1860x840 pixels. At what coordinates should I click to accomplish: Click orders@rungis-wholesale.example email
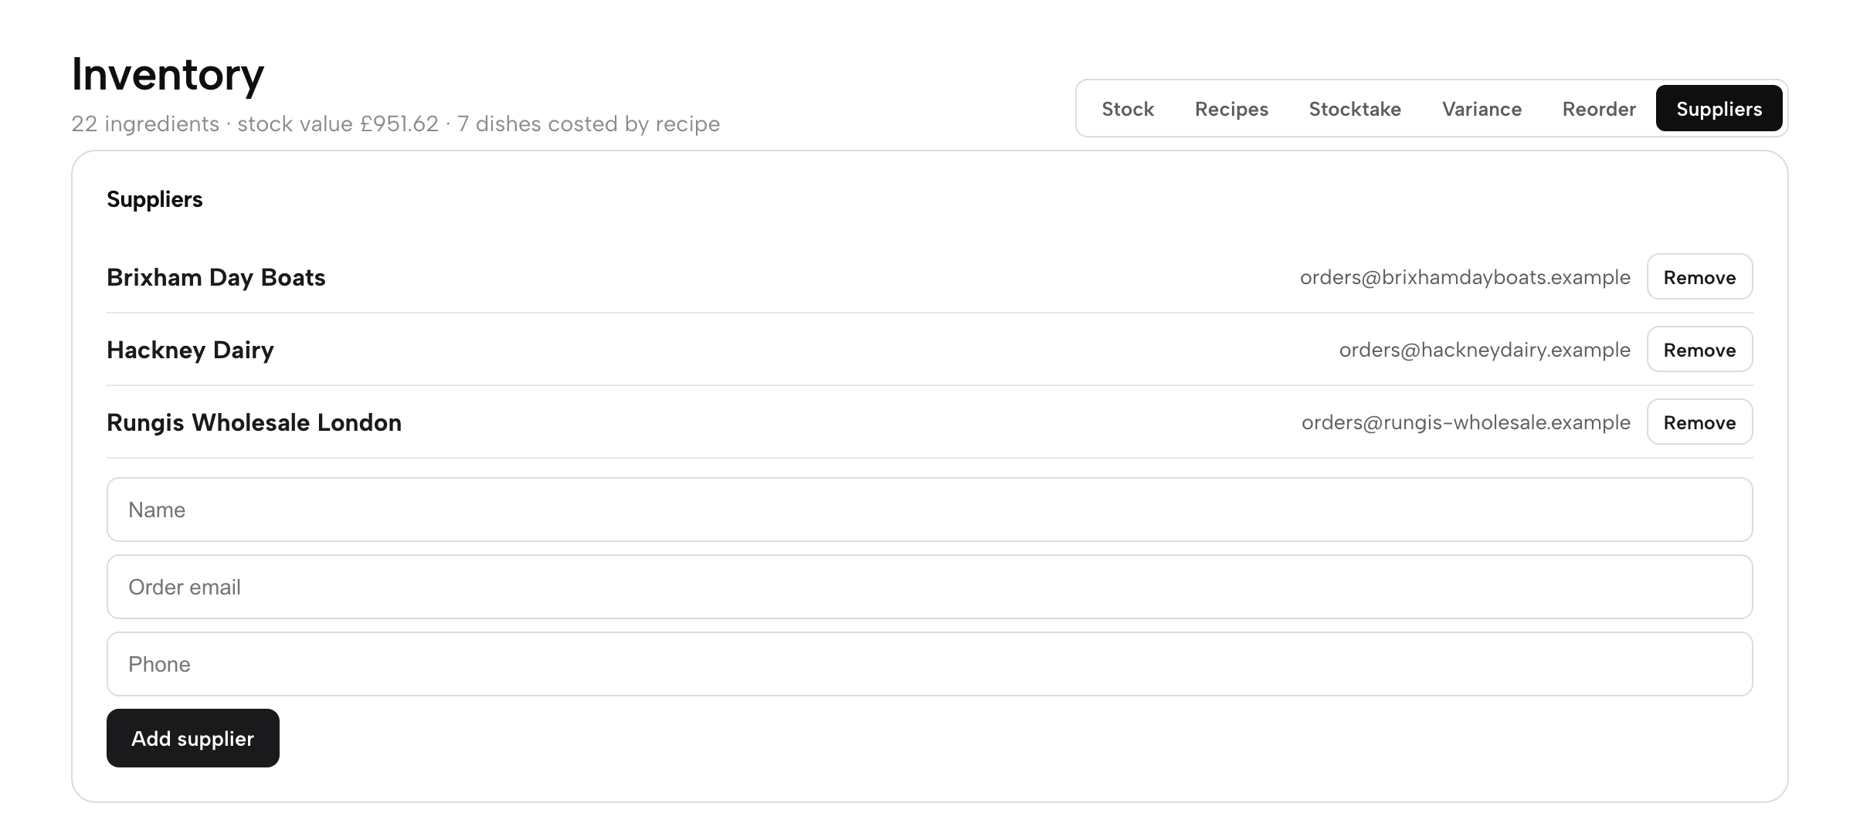pos(1466,422)
